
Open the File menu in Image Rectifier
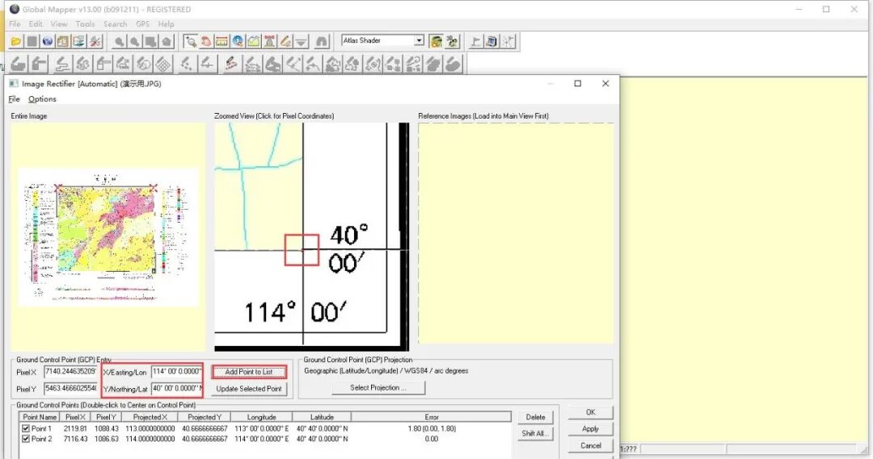point(14,99)
